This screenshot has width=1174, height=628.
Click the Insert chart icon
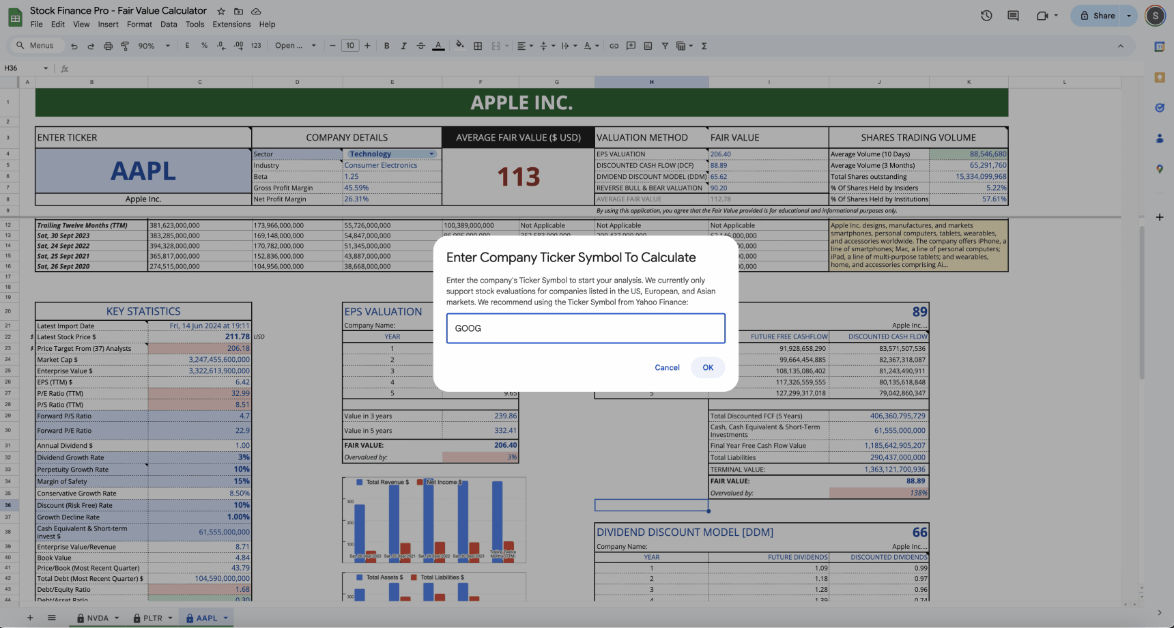(648, 46)
